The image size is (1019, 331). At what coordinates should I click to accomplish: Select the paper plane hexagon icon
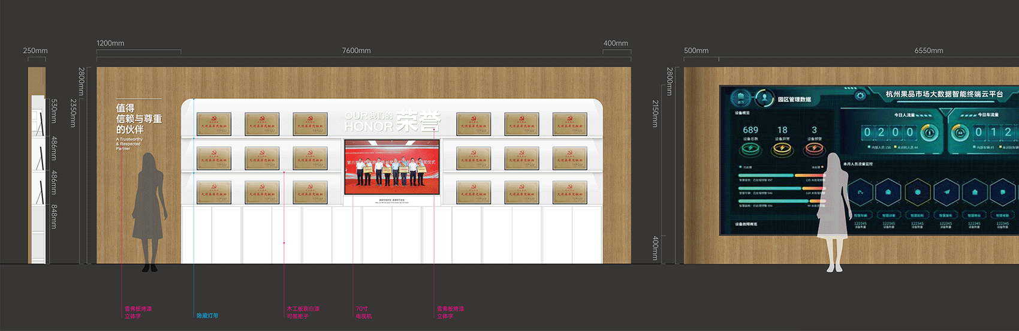click(x=947, y=192)
